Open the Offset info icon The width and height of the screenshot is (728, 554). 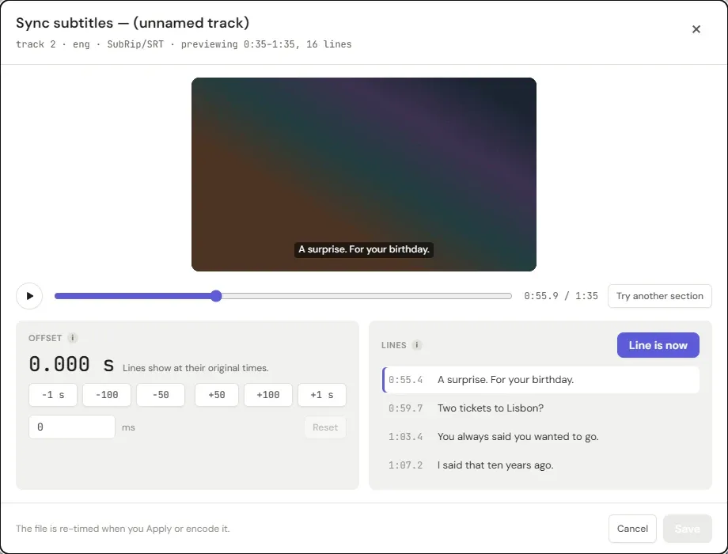click(x=73, y=338)
